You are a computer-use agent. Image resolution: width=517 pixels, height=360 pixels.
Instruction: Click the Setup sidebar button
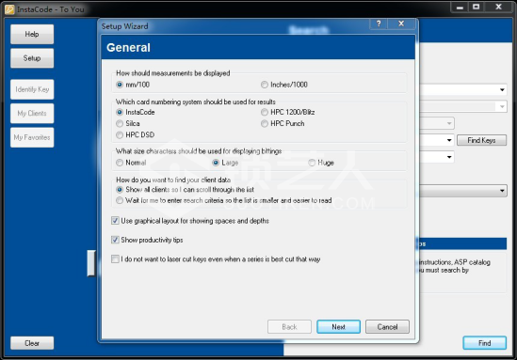click(x=32, y=58)
